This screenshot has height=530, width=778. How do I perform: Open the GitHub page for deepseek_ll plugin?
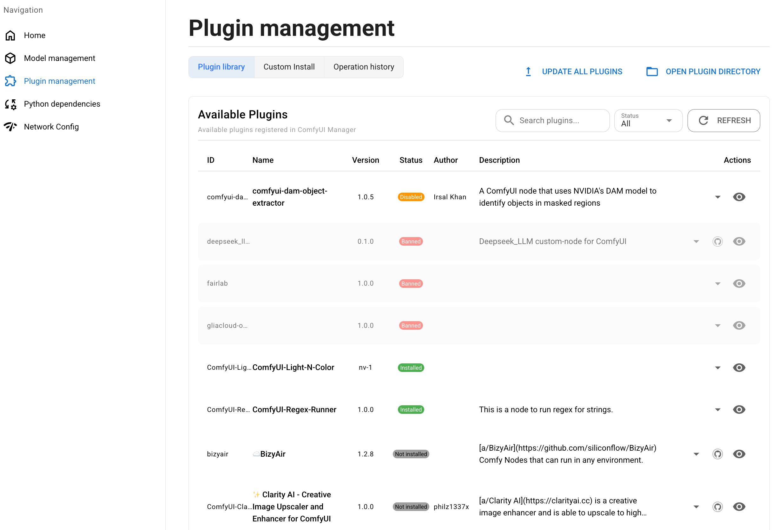coord(717,241)
